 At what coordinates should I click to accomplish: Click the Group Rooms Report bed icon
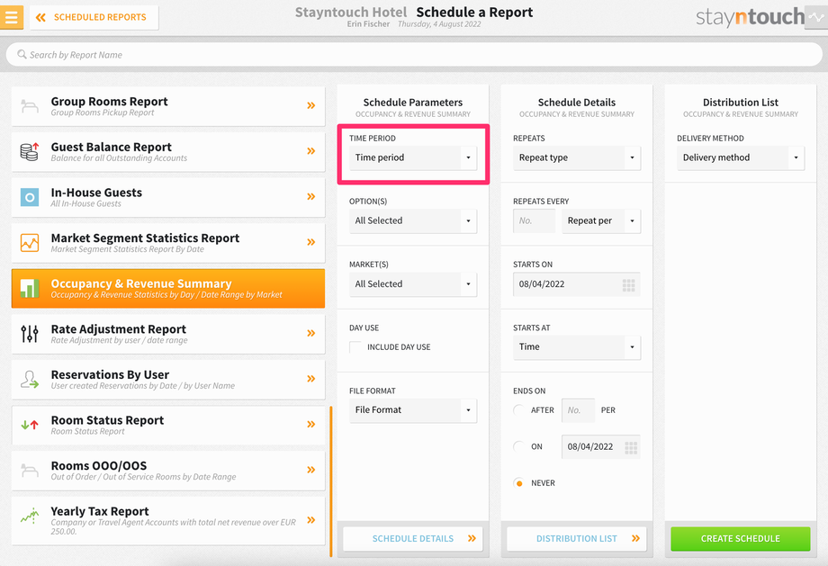point(30,106)
